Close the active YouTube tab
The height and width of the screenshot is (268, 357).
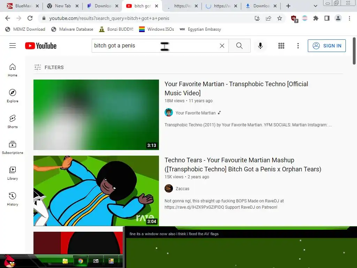[157, 6]
